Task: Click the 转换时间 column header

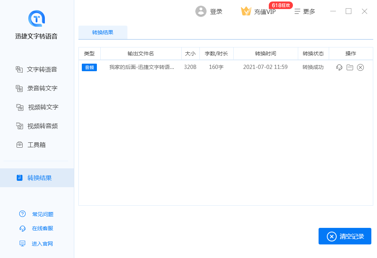Action: [266, 53]
